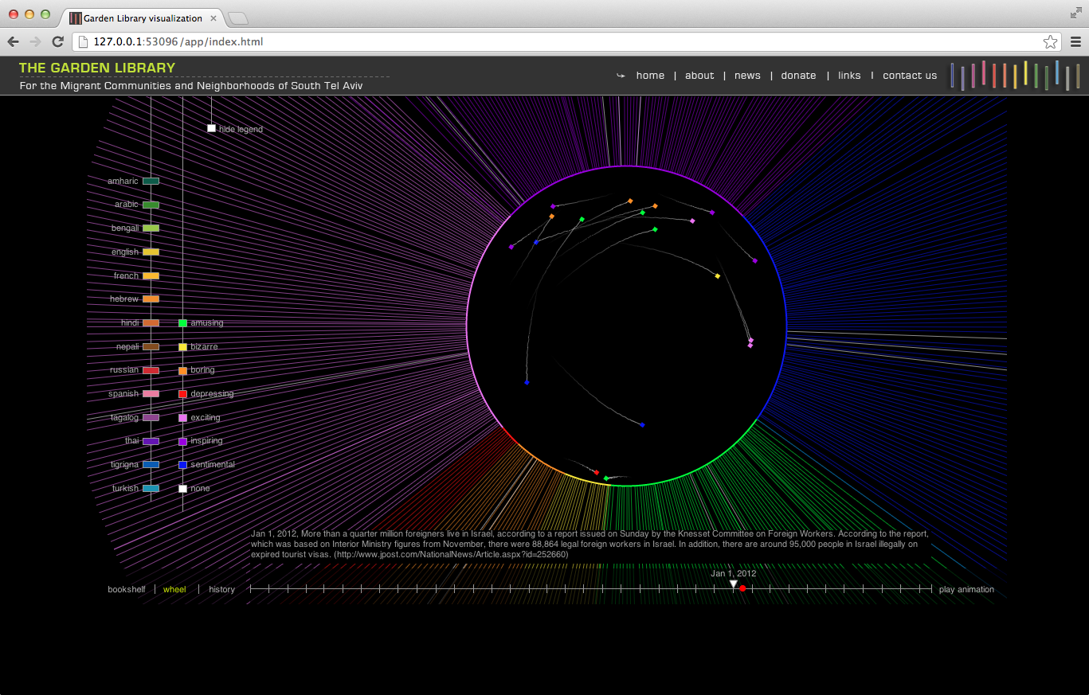Click the yellow diamond node in the wheel
Screen dimensions: 1089x695
[x=718, y=276]
